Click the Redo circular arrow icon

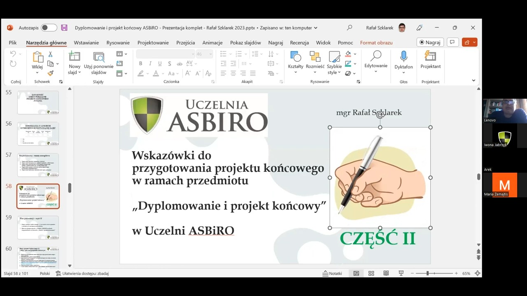pyautogui.click(x=13, y=64)
